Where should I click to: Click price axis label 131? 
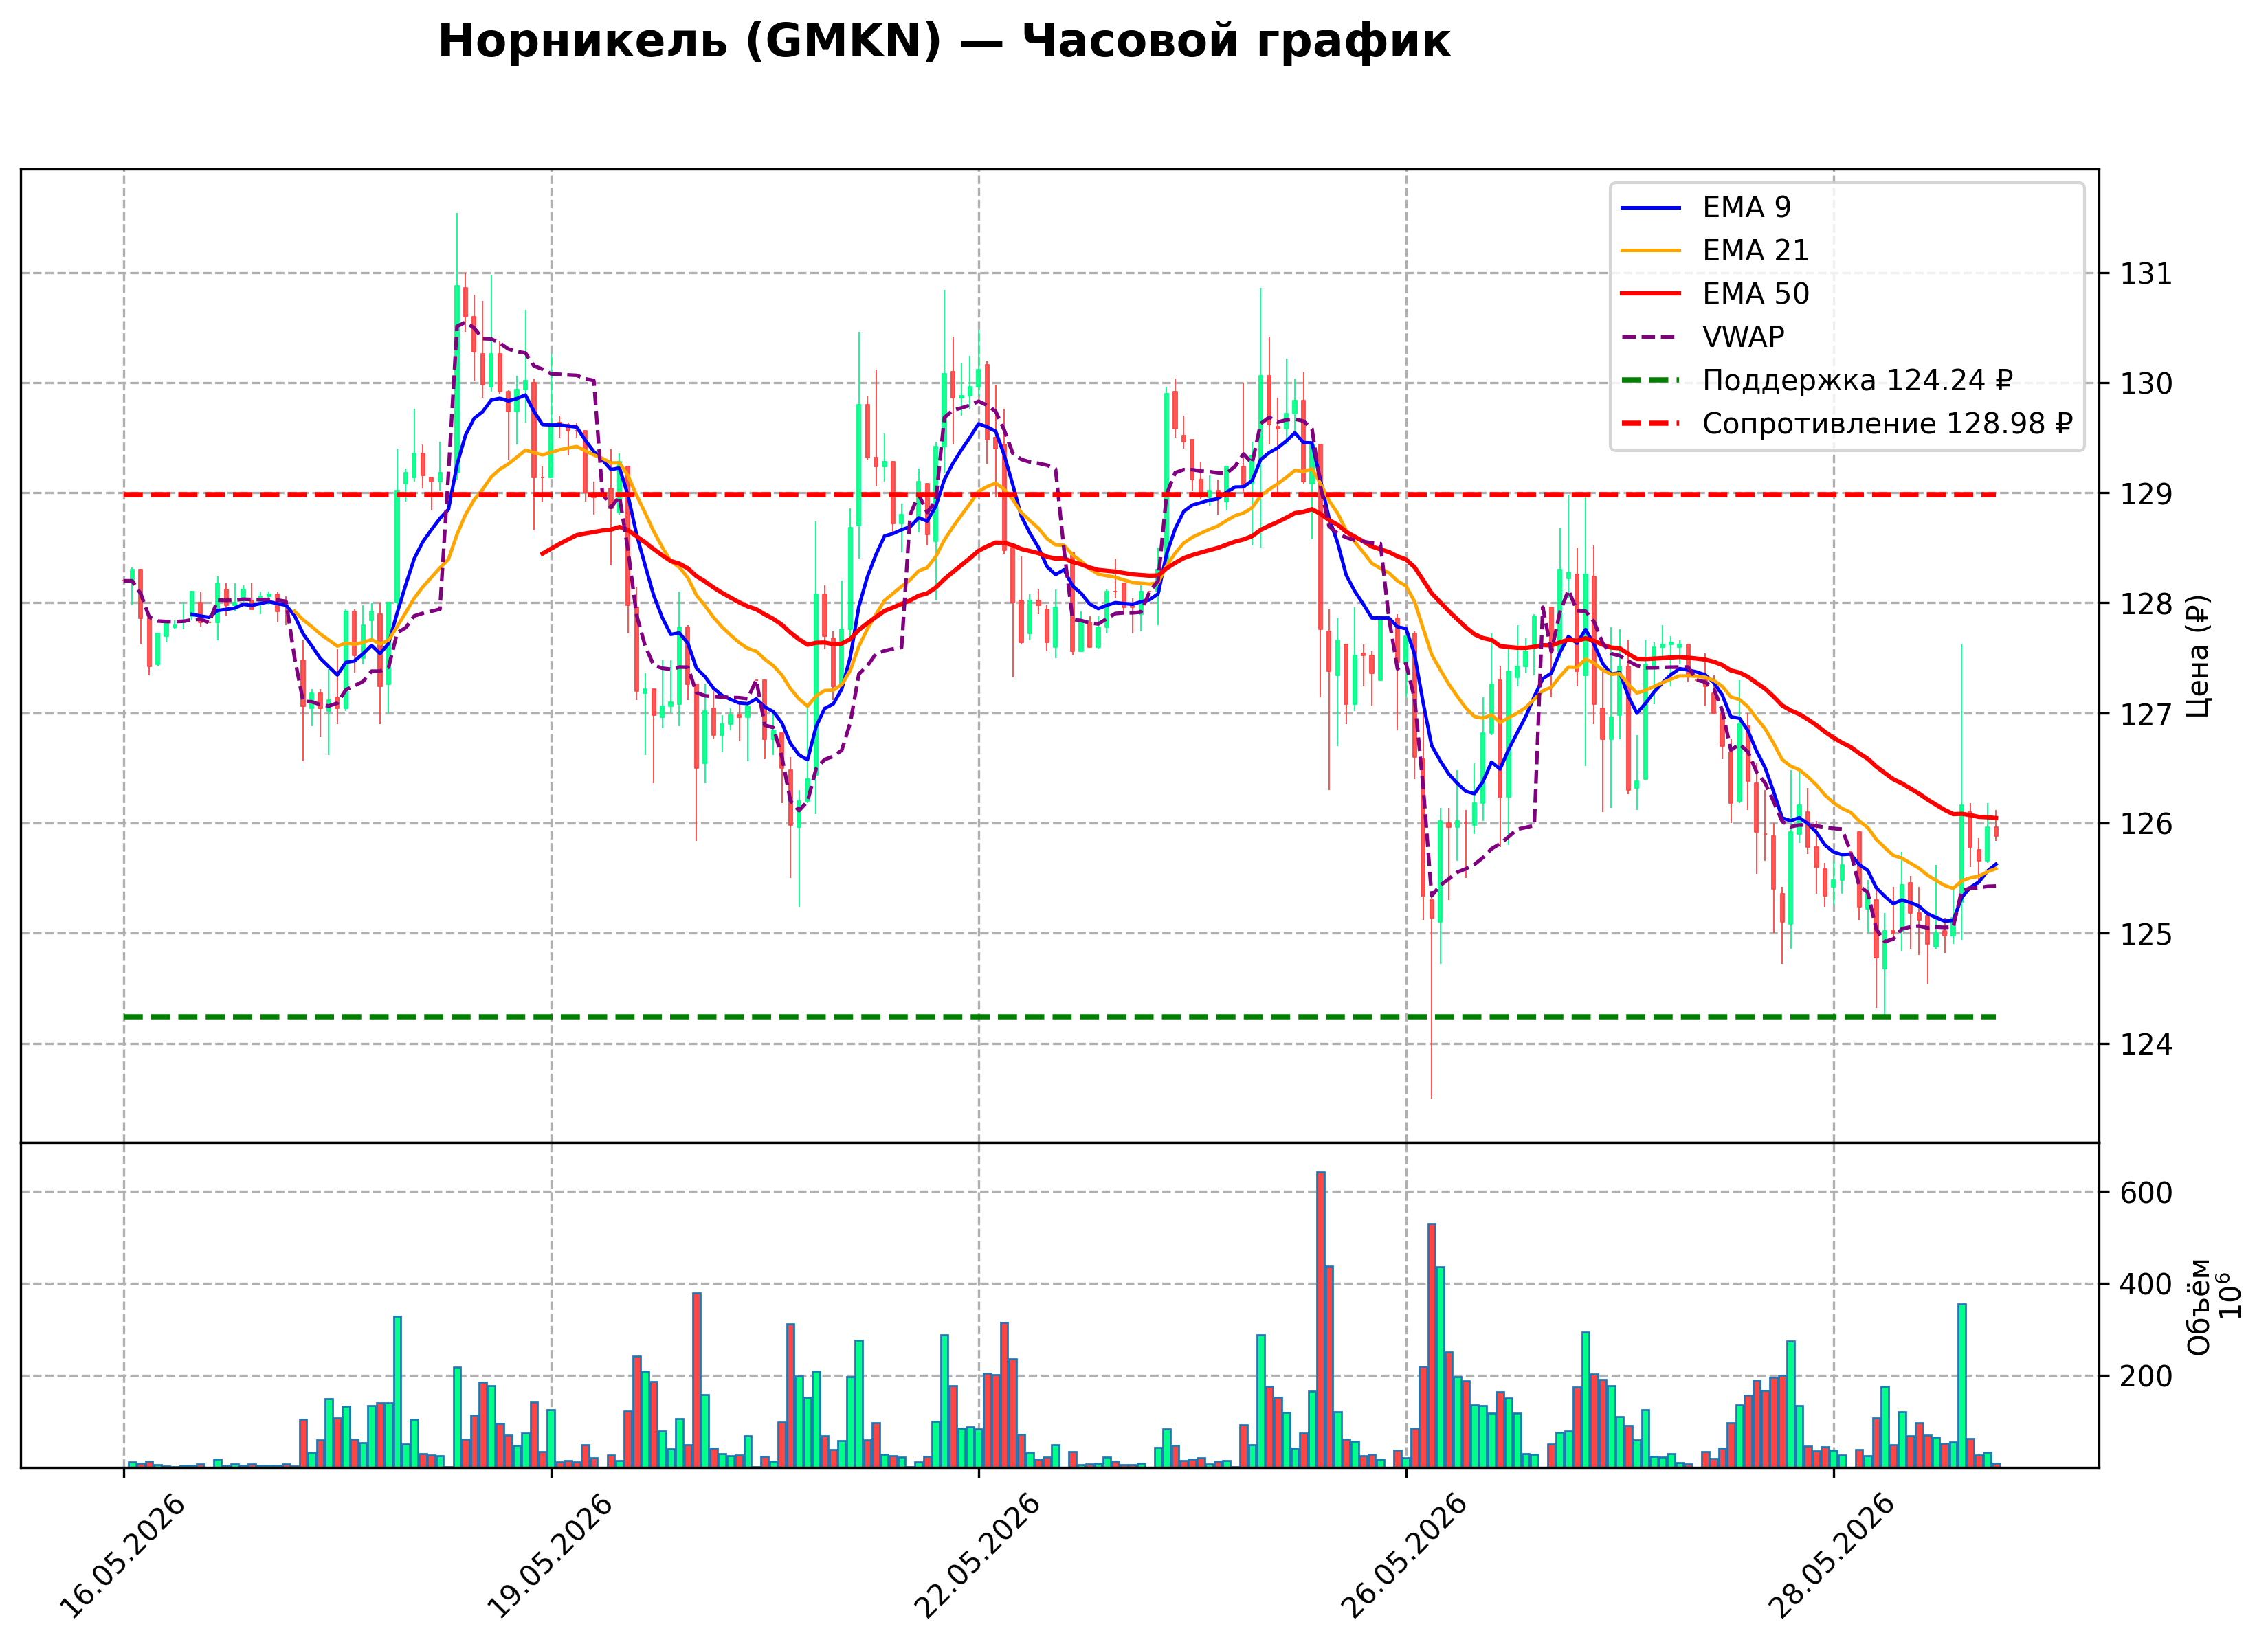pyautogui.click(x=2147, y=274)
